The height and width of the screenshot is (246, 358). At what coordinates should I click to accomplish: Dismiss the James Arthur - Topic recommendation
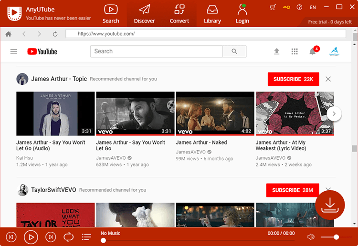coord(328,79)
